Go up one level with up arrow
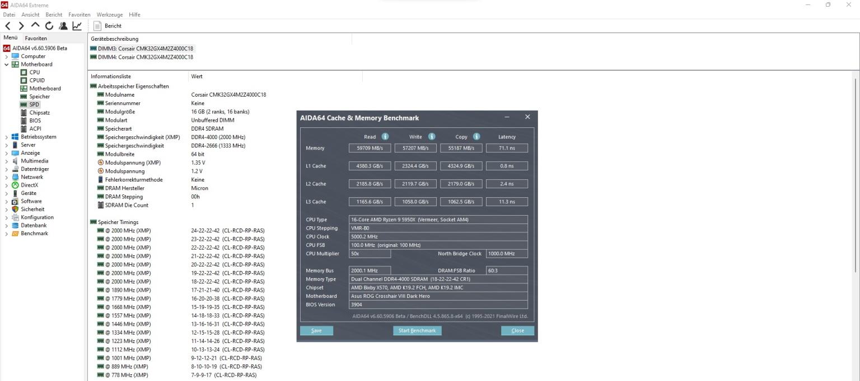The image size is (860, 381). click(x=35, y=26)
